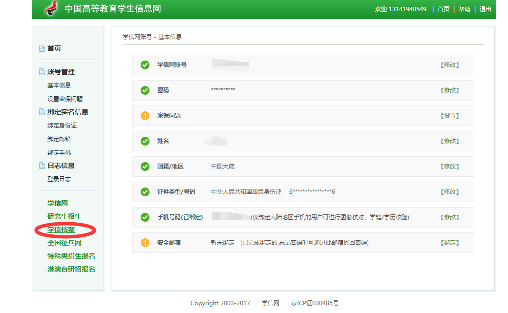
Task: Click green check icon in 姓名 row
Action: tap(145, 141)
